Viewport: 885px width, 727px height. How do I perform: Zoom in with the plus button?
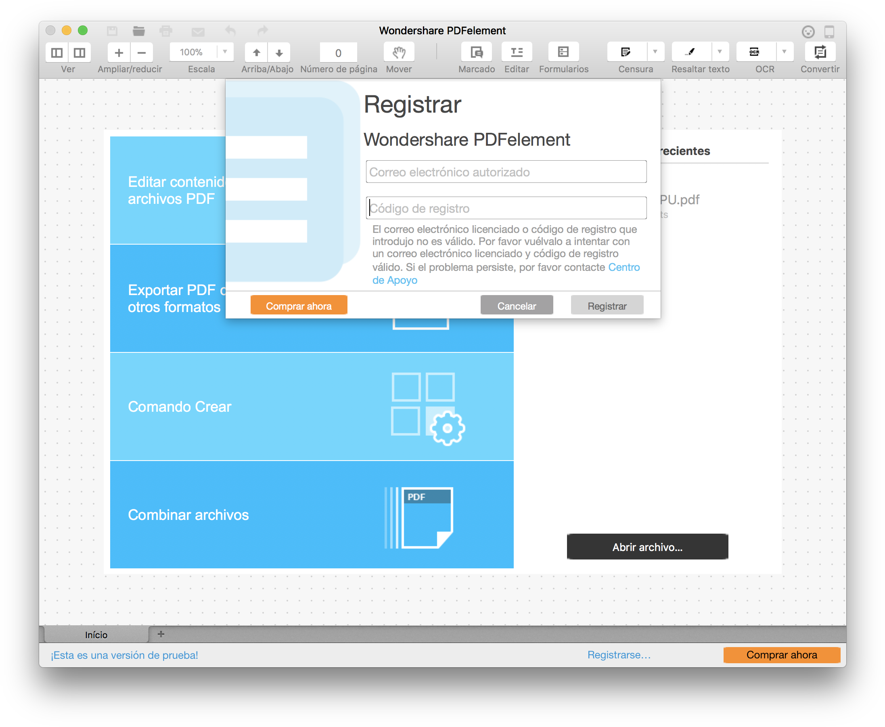[119, 52]
